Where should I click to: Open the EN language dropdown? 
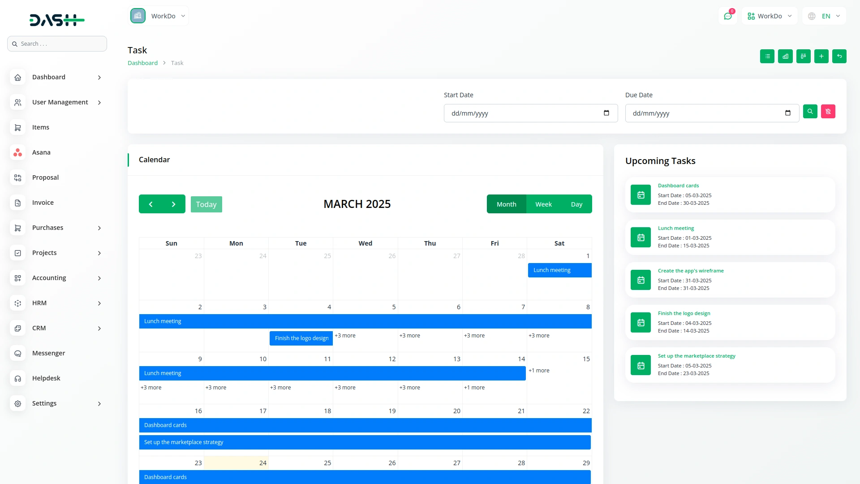(825, 16)
